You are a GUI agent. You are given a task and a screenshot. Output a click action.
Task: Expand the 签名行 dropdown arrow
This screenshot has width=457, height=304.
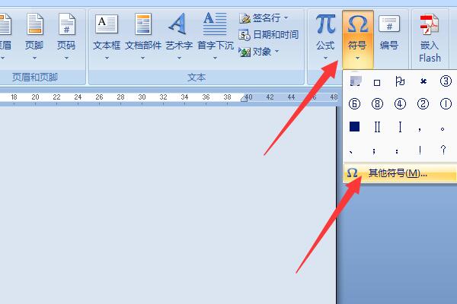pyautogui.click(x=286, y=18)
